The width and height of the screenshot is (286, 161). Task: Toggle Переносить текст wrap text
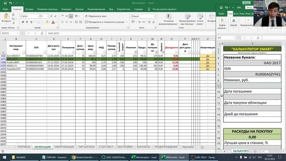tap(96, 16)
